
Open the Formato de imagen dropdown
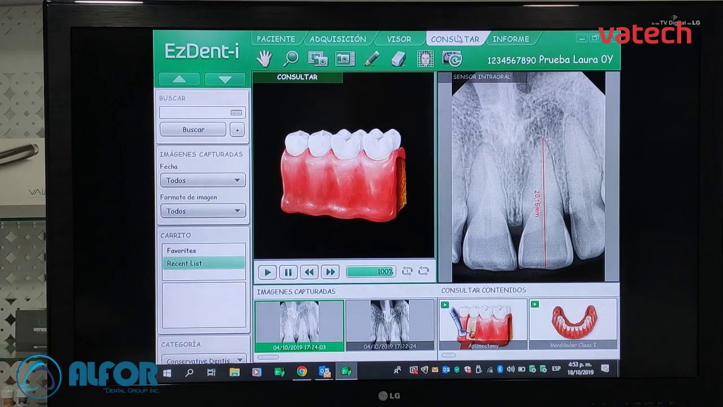[x=203, y=211]
